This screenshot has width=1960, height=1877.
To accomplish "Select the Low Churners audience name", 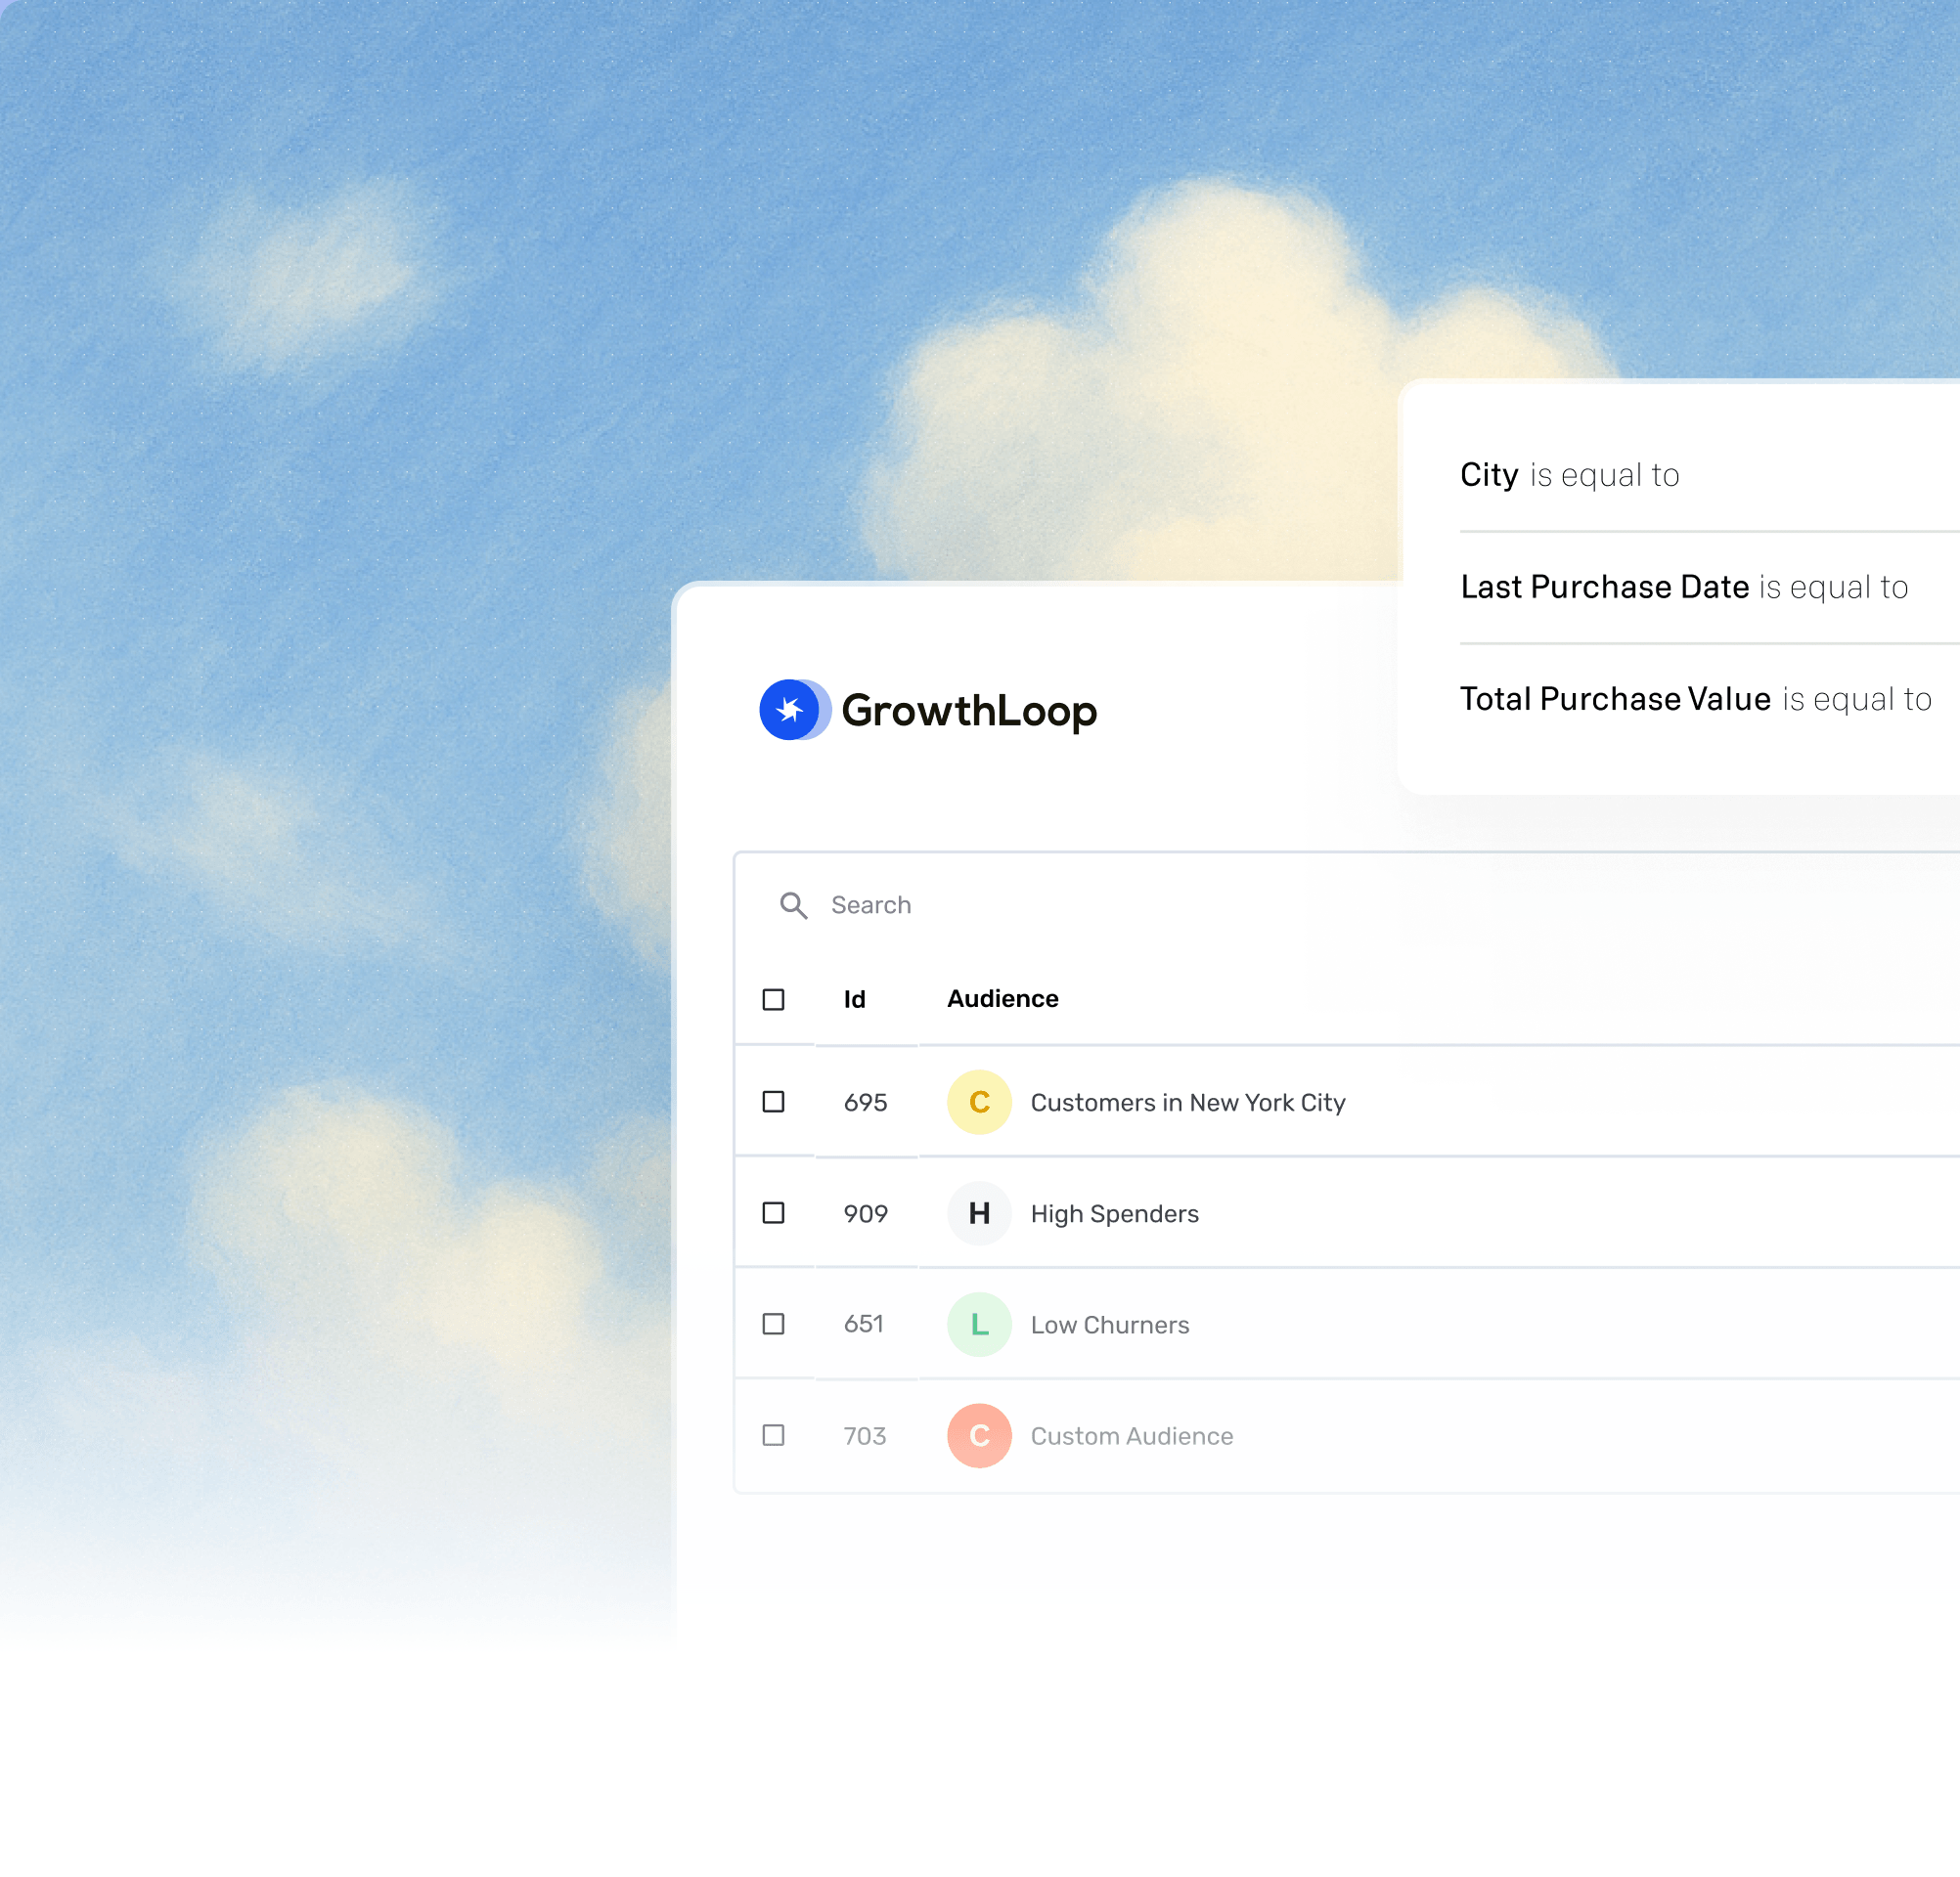I will click(x=1109, y=1325).
